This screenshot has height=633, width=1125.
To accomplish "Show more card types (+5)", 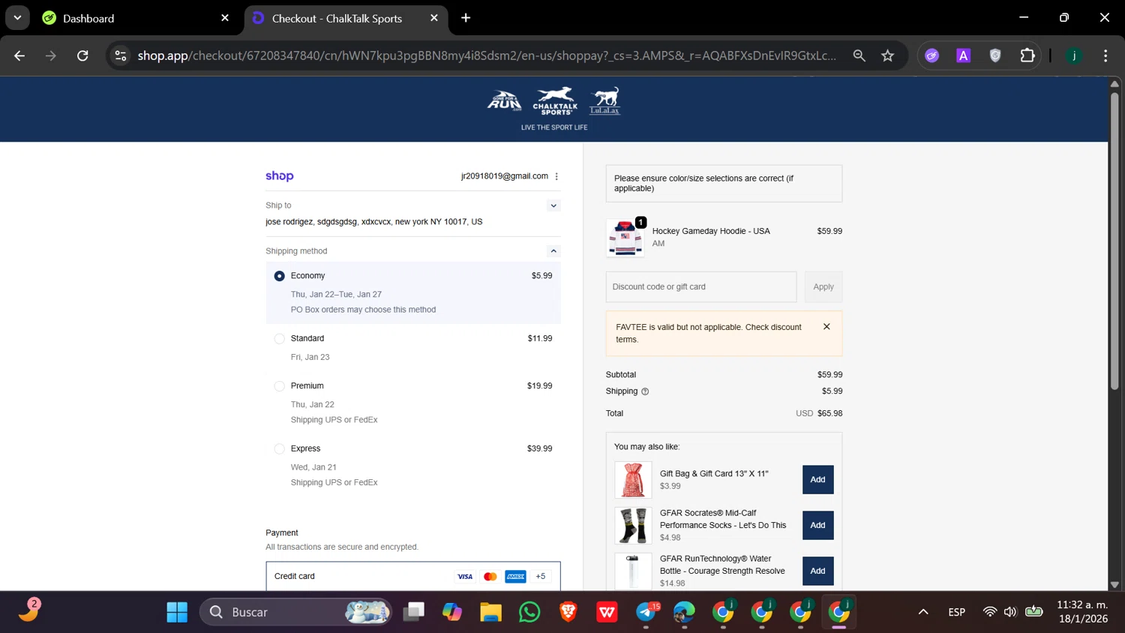I will [541, 577].
